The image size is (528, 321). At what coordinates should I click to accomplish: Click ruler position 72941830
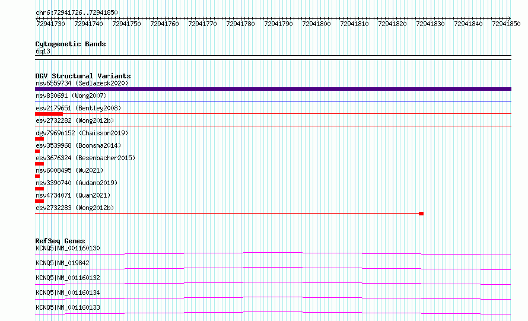(x=430, y=24)
